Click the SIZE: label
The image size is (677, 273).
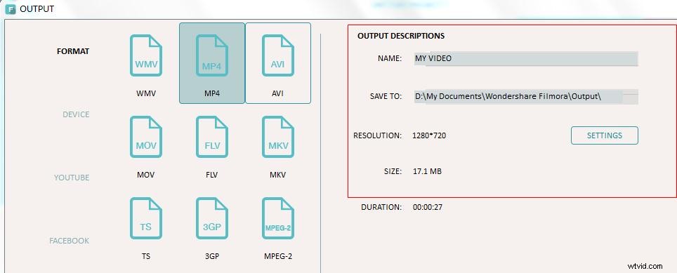tap(393, 171)
